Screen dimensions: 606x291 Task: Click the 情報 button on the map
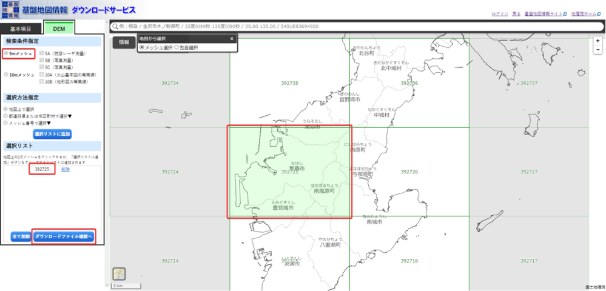124,42
